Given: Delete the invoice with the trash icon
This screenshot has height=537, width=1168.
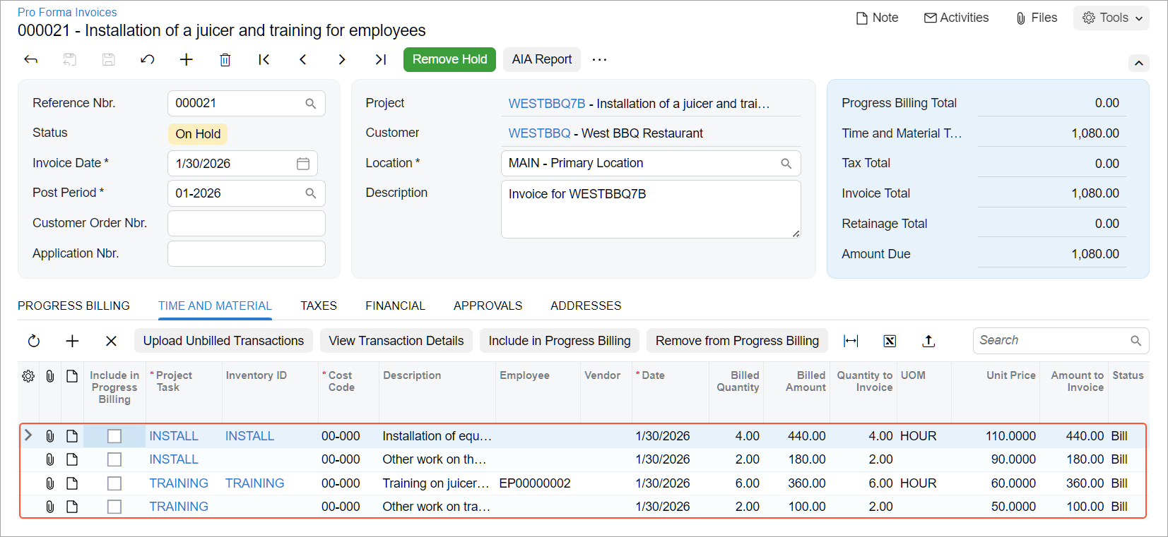Looking at the screenshot, I should click(x=225, y=59).
